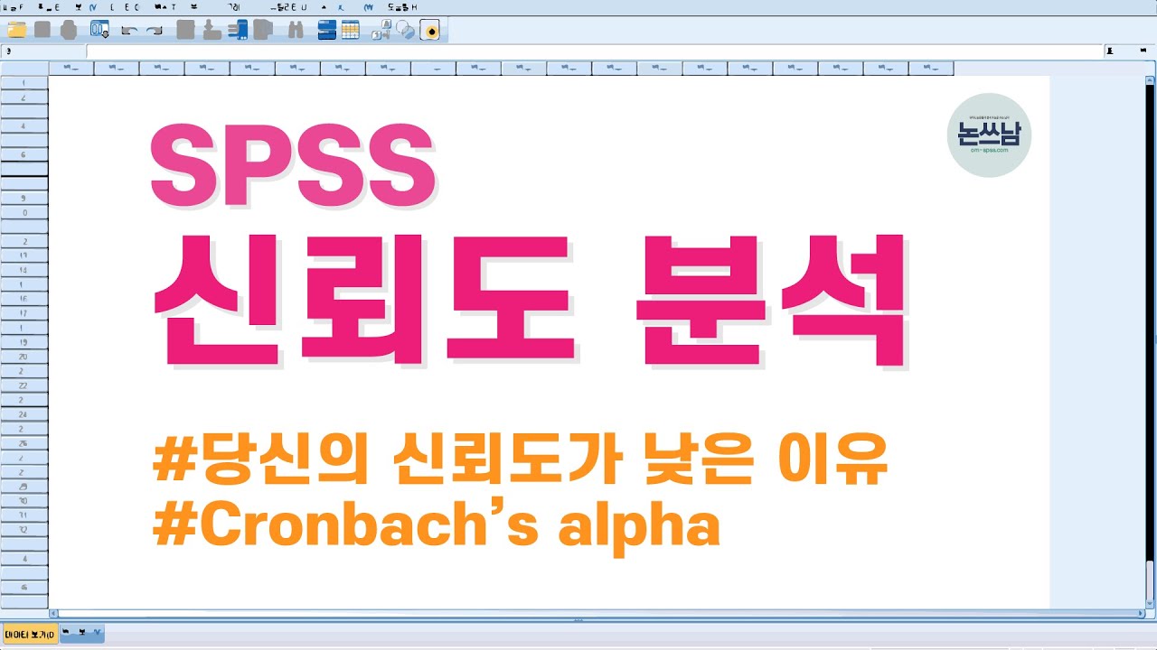Open a data file with the folder icon
Image resolution: width=1157 pixels, height=650 pixels.
click(16, 30)
